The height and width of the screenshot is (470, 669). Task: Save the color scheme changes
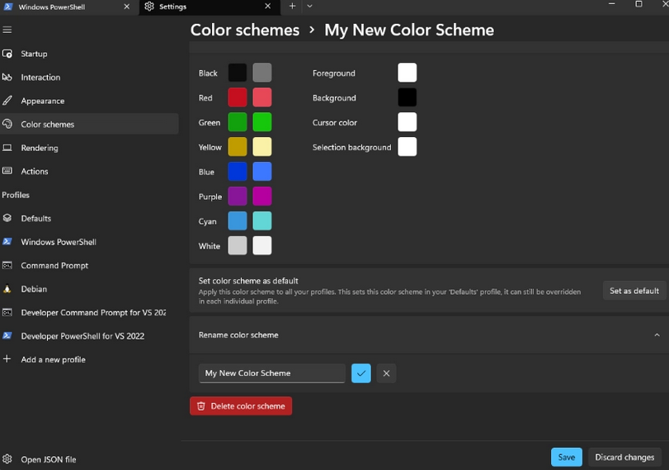[567, 457]
